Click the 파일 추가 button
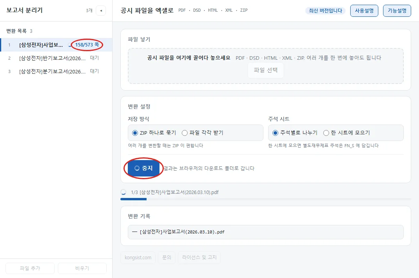 tap(30, 268)
